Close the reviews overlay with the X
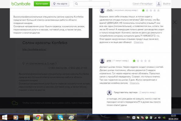This screenshot has height=121, width=181. point(175,22)
